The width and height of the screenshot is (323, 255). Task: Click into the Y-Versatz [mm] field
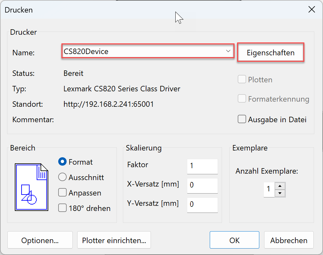202,205
